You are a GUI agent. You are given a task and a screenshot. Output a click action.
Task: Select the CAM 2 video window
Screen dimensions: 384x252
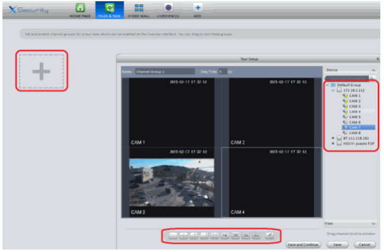pos(271,113)
